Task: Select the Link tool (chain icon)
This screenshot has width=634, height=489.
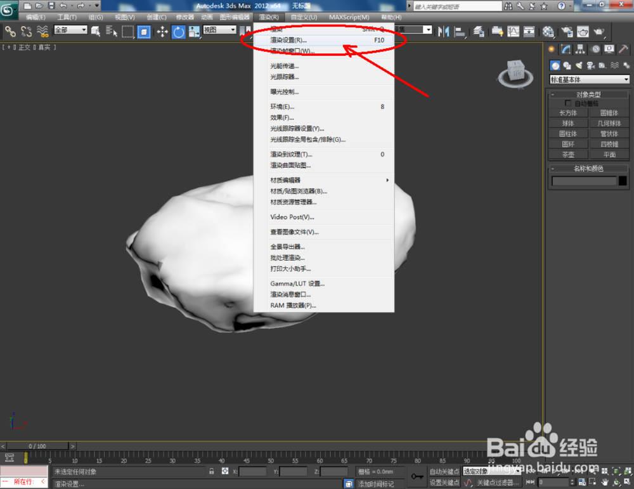Action: click(x=10, y=31)
